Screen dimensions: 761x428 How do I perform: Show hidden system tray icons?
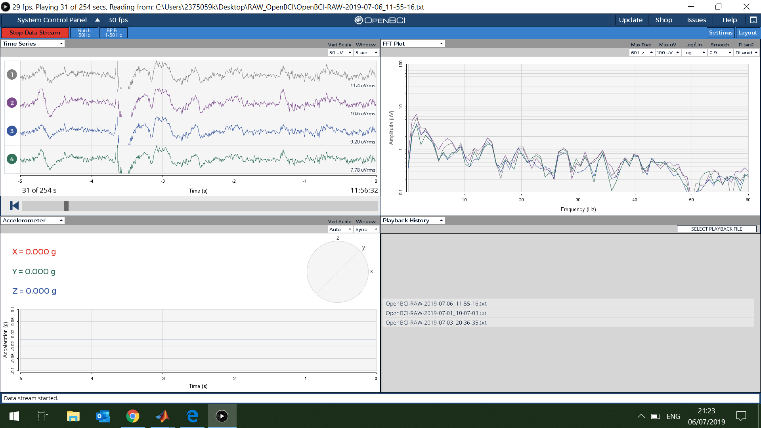point(641,416)
